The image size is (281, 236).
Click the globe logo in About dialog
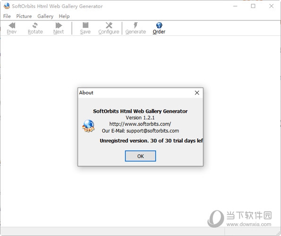pyautogui.click(x=88, y=126)
